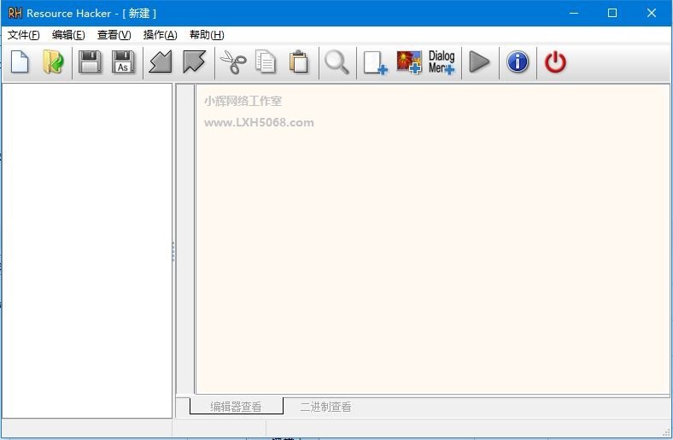Click the panel splitter grip handle
Screen dimensions: 673x440
[x=173, y=251]
